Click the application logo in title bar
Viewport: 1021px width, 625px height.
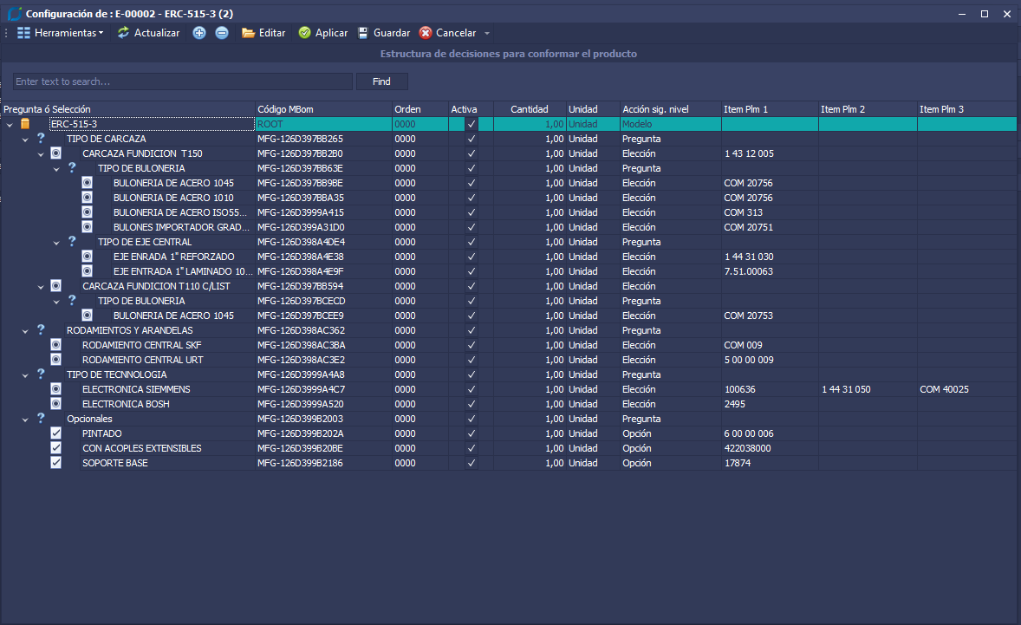tap(15, 13)
